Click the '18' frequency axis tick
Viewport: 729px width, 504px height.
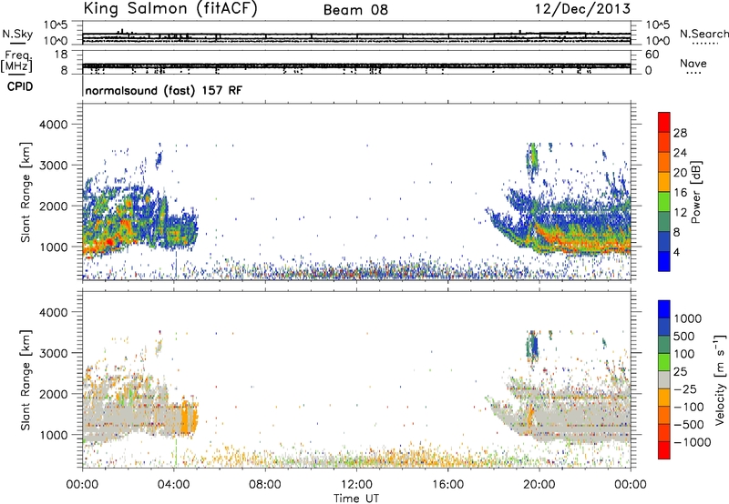pyautogui.click(x=61, y=55)
